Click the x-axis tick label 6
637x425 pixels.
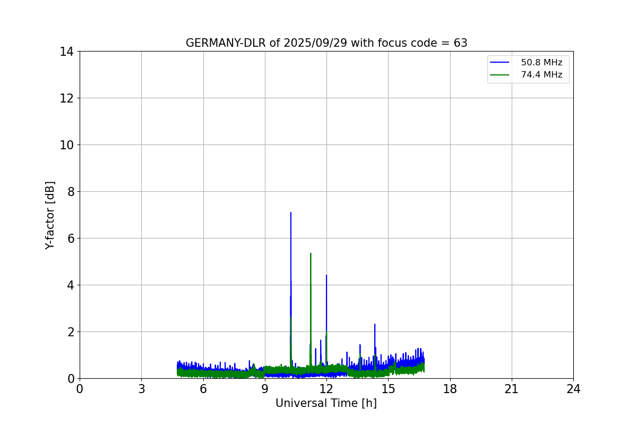(203, 389)
